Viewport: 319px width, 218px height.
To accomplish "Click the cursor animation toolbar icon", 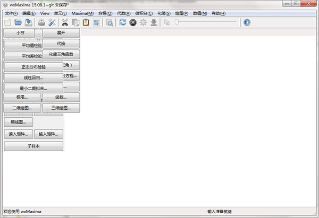I will pos(167,22).
